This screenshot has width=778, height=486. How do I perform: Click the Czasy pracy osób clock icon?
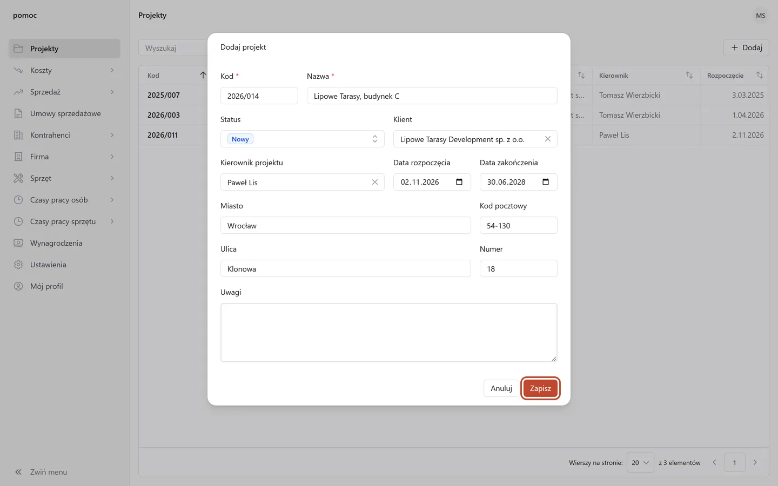pos(18,200)
